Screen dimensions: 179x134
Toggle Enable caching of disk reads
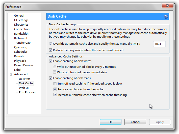[x=50, y=78]
